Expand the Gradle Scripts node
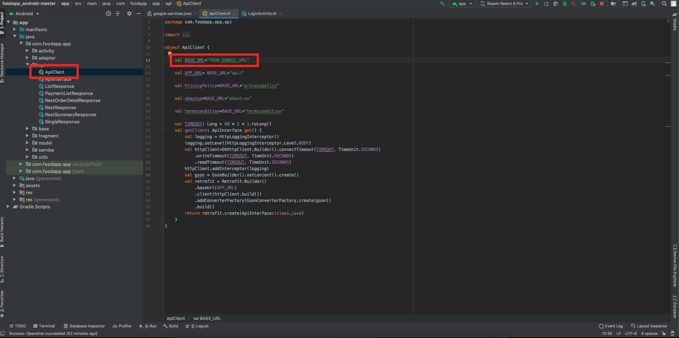679x338 pixels. point(8,207)
